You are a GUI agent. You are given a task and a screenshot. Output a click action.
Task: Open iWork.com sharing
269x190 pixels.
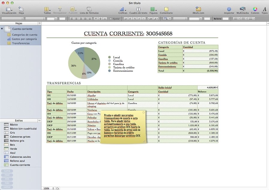point(198,10)
